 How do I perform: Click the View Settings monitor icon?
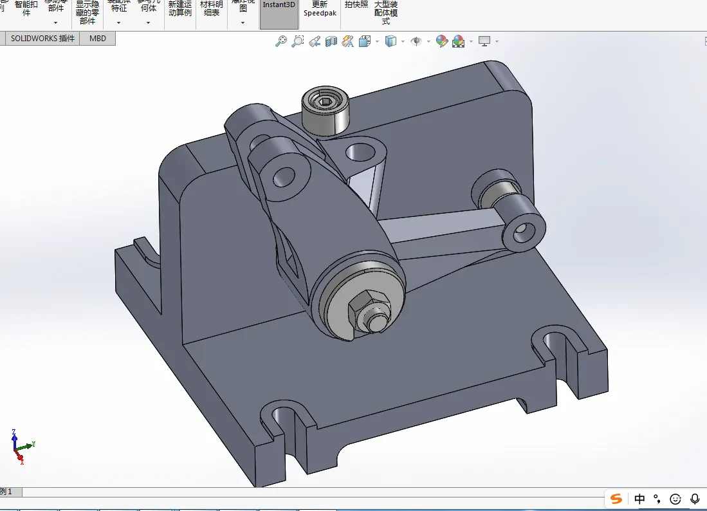coord(484,41)
